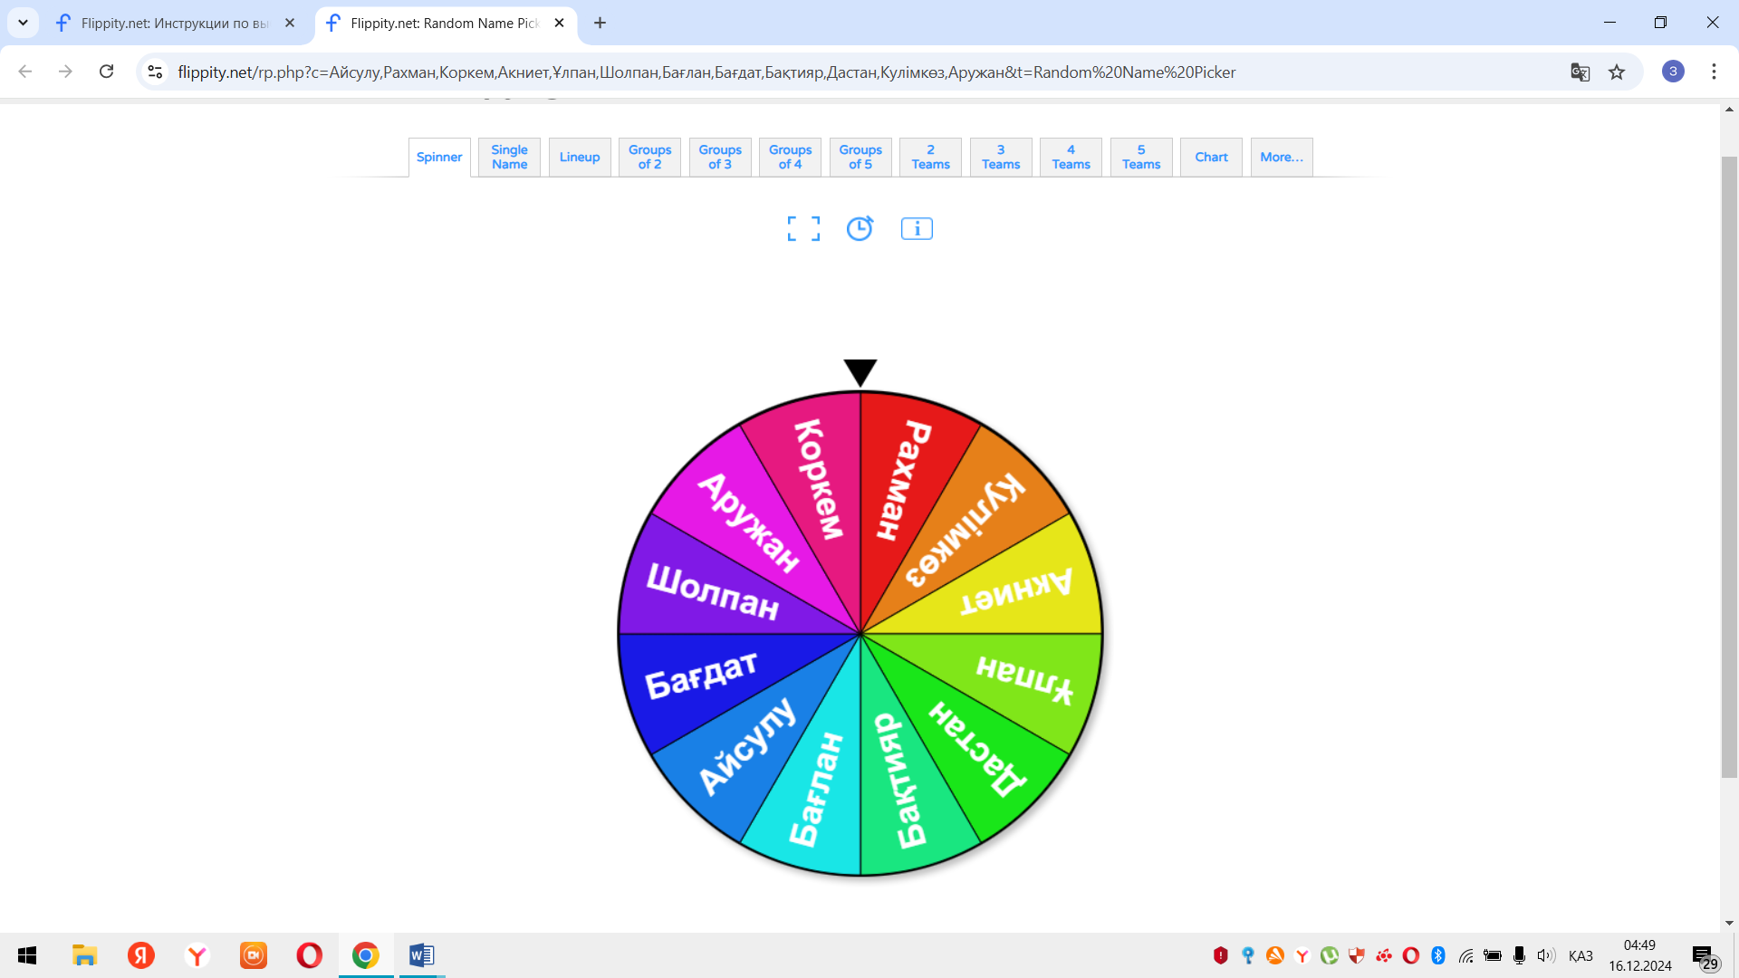Click the fullscreen icon above the wheel
The image size is (1739, 978).
coord(803,229)
